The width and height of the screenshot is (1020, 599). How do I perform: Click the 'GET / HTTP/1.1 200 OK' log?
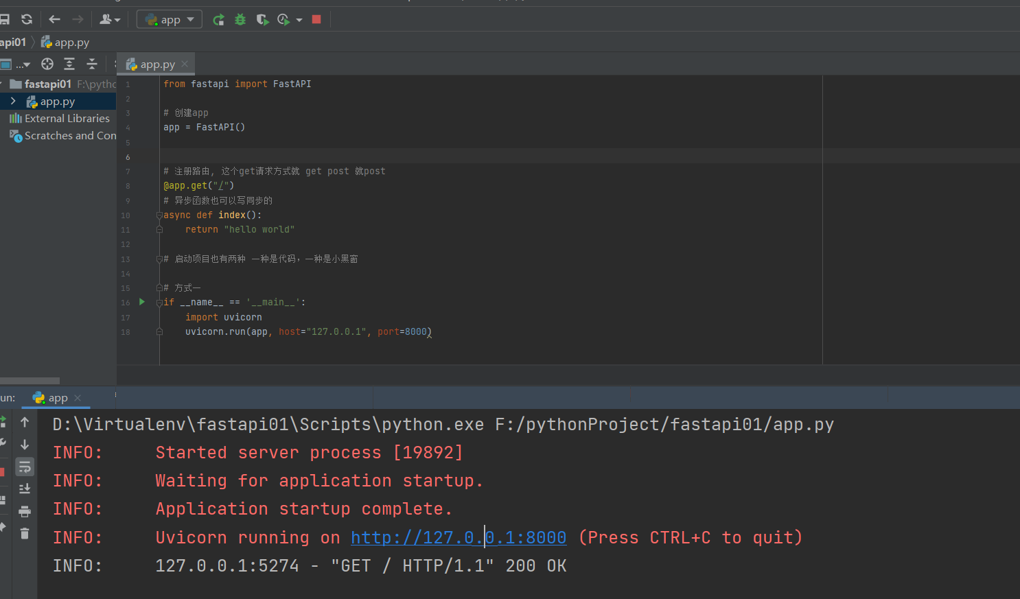tap(361, 566)
